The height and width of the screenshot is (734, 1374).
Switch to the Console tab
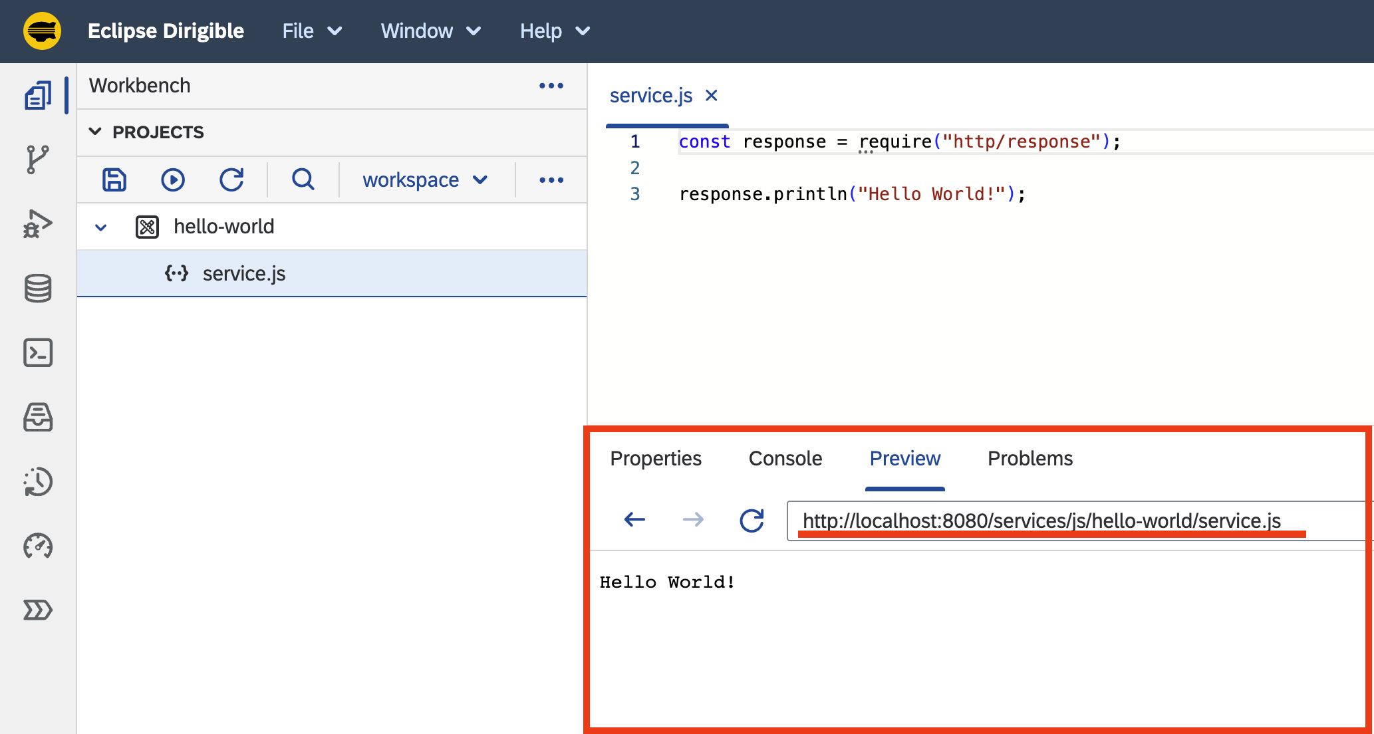785,458
